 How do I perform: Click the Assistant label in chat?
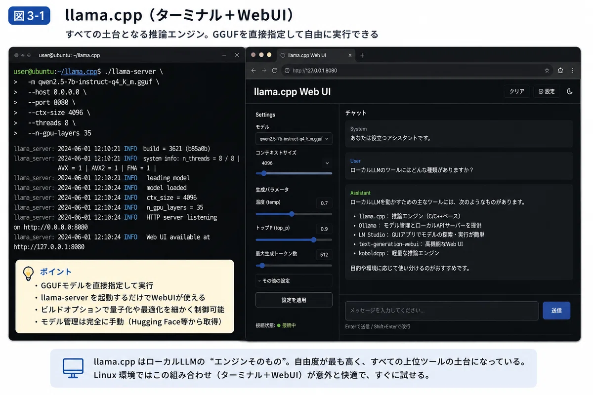[360, 193]
